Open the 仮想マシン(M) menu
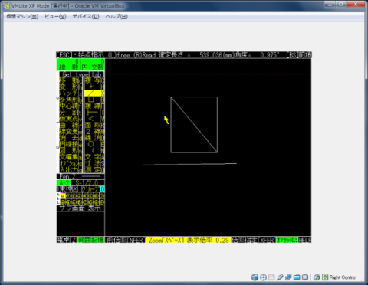 click(x=22, y=17)
